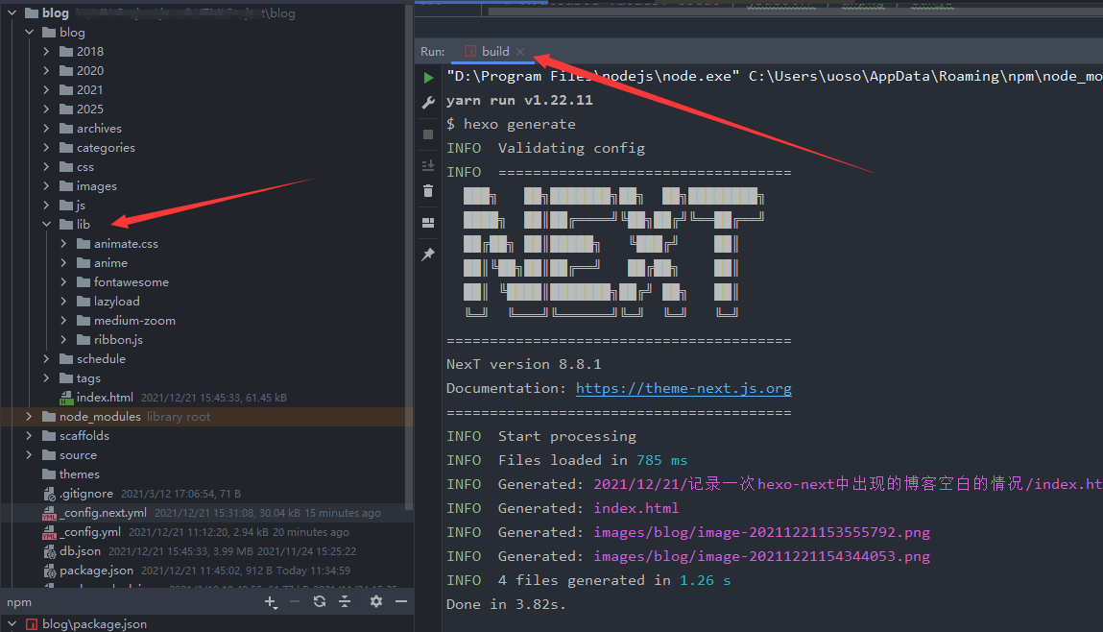Open npm panel settings gear
This screenshot has height=632, width=1103.
click(375, 601)
